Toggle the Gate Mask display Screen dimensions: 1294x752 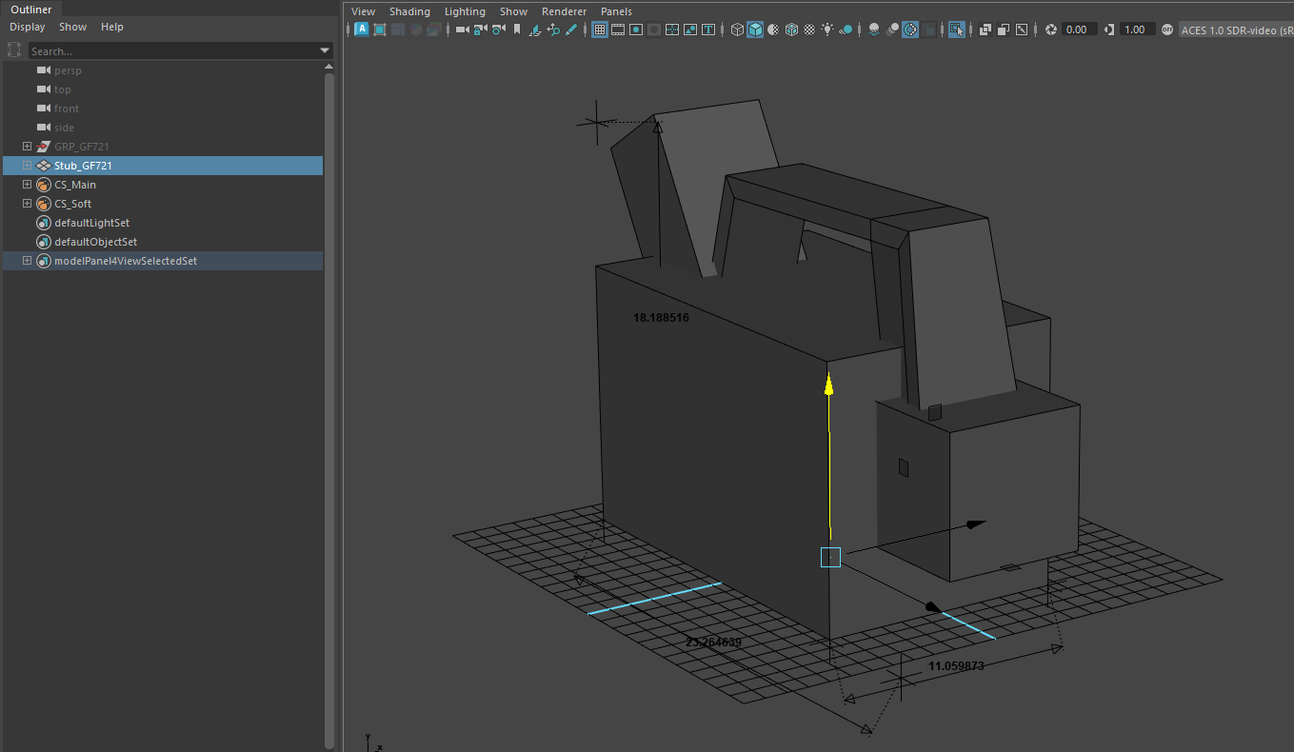653,30
